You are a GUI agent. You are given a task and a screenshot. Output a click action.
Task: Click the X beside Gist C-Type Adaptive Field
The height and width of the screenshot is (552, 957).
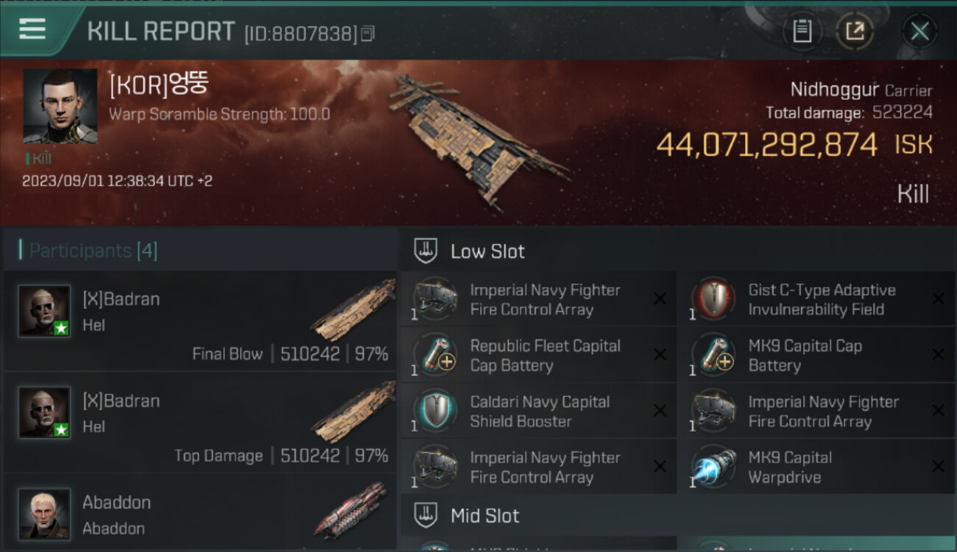pyautogui.click(x=938, y=299)
